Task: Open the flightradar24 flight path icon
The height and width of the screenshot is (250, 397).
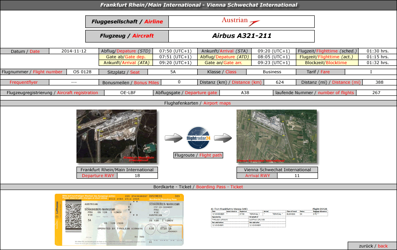Action: coord(198,138)
